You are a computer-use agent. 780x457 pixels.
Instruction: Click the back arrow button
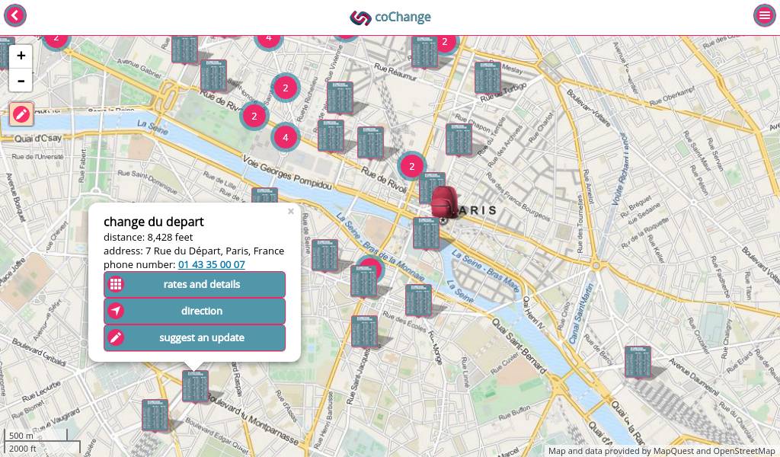pos(15,16)
